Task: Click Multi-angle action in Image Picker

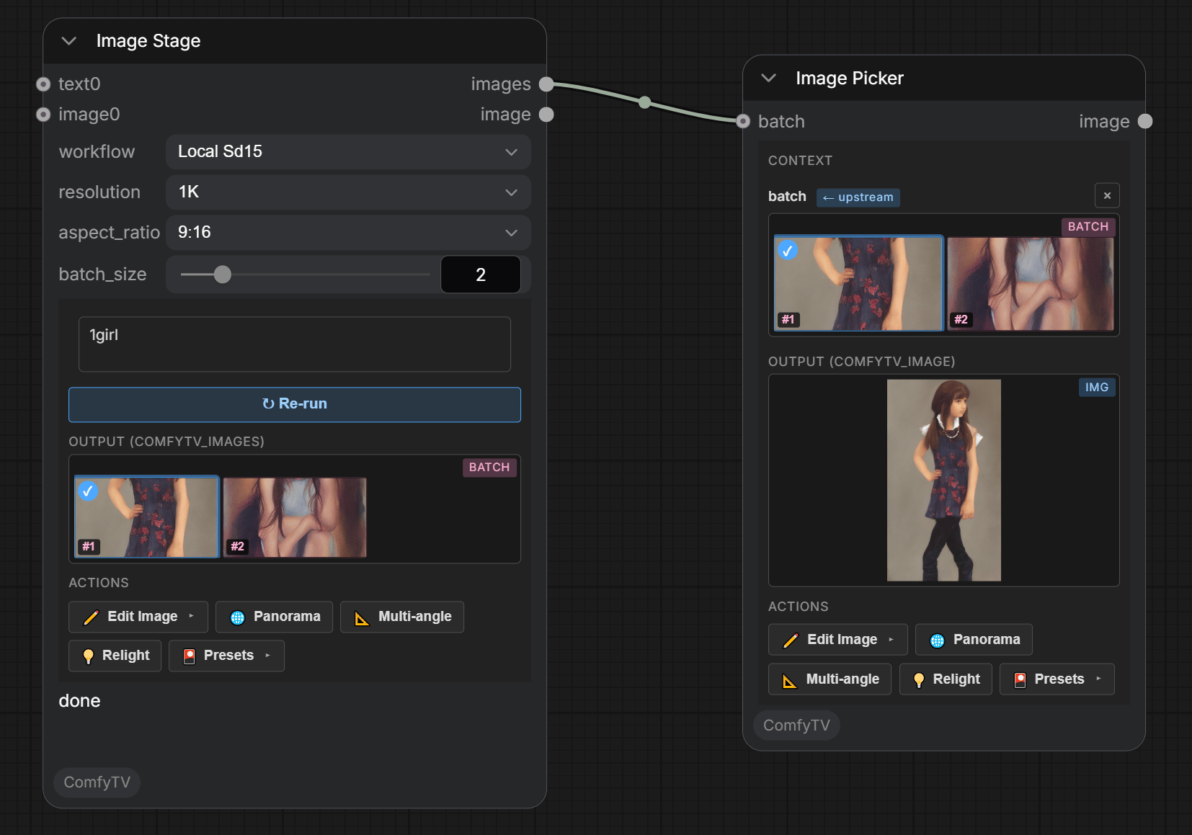Action: pyautogui.click(x=829, y=679)
